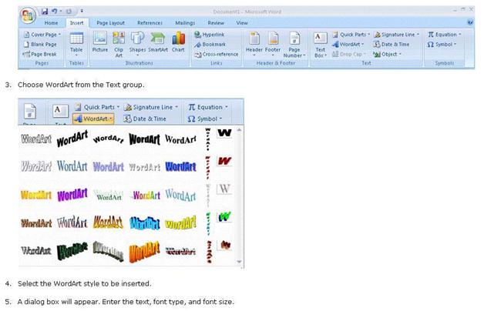Open the Footer dropdown
The width and height of the screenshot is (484, 311).
pyautogui.click(x=273, y=44)
